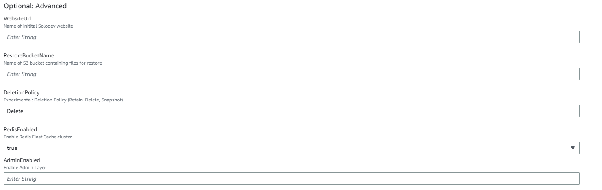This screenshot has width=602, height=190.
Task: Select the 'true' value in RedisEnabled
Action: point(12,148)
